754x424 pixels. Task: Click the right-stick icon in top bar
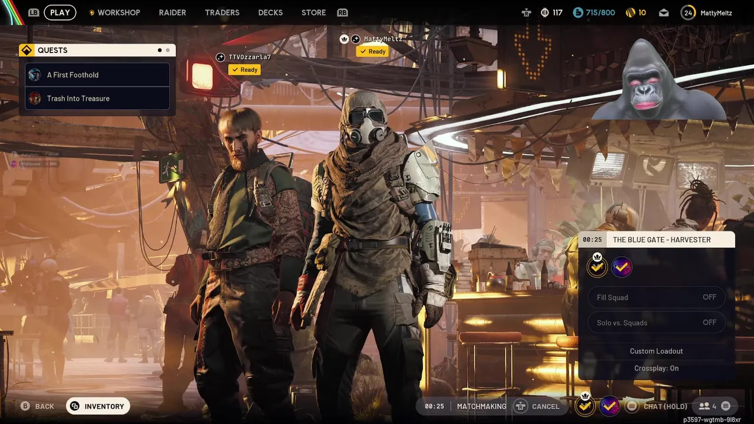[x=526, y=12]
